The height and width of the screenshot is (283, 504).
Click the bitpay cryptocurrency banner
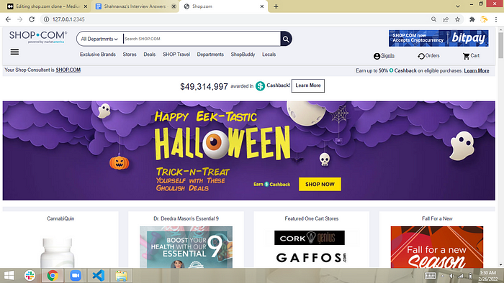click(438, 38)
